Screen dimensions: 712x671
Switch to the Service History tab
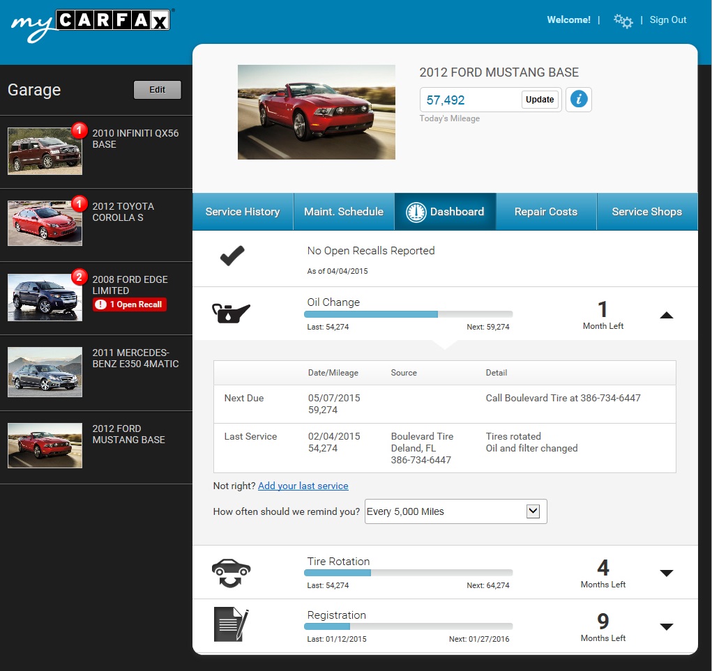click(x=243, y=211)
